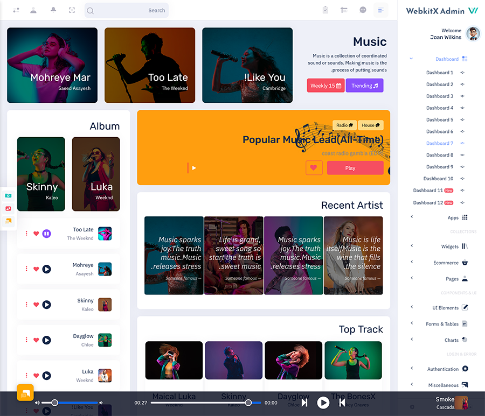The image size is (485, 416).
Task: Open Dashboard 12 New menu item
Action: [433, 202]
